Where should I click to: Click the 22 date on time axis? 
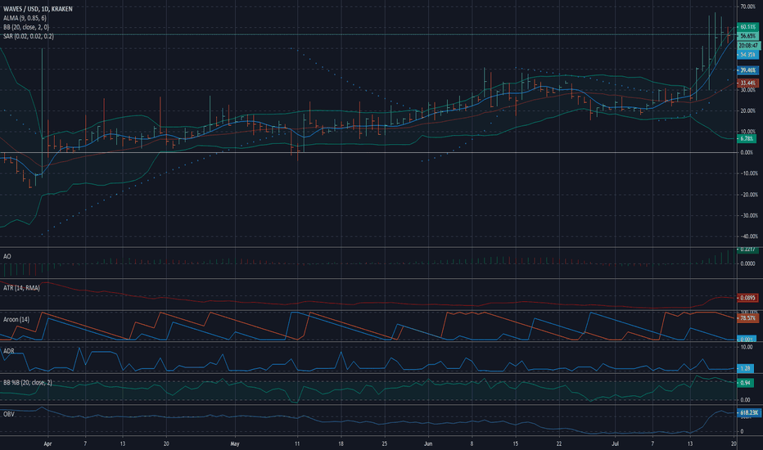pos(559,443)
